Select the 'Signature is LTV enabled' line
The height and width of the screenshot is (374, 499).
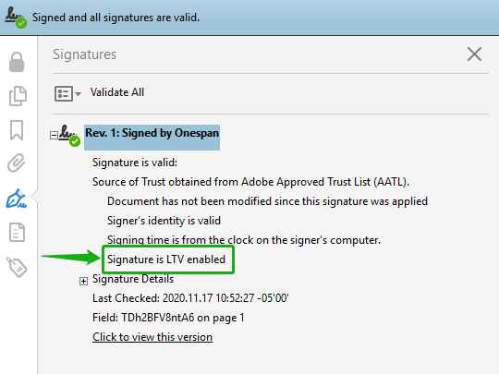click(x=166, y=259)
